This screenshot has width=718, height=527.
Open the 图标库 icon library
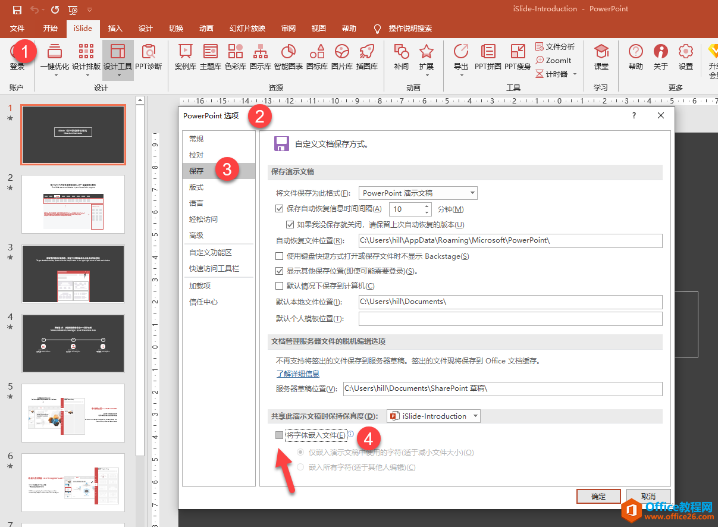[x=316, y=57]
